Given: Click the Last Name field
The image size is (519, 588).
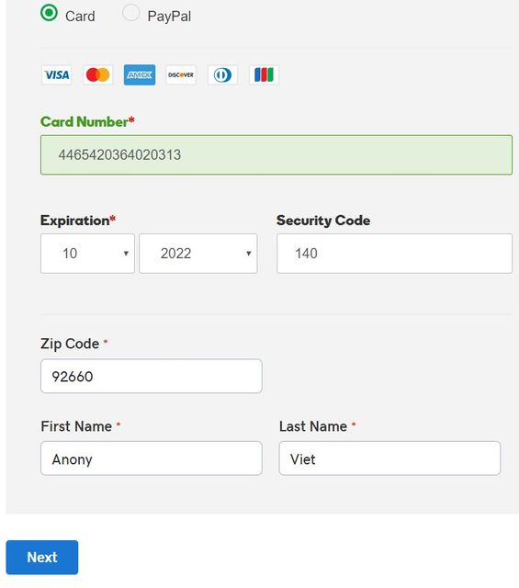Looking at the screenshot, I should pos(389,458).
